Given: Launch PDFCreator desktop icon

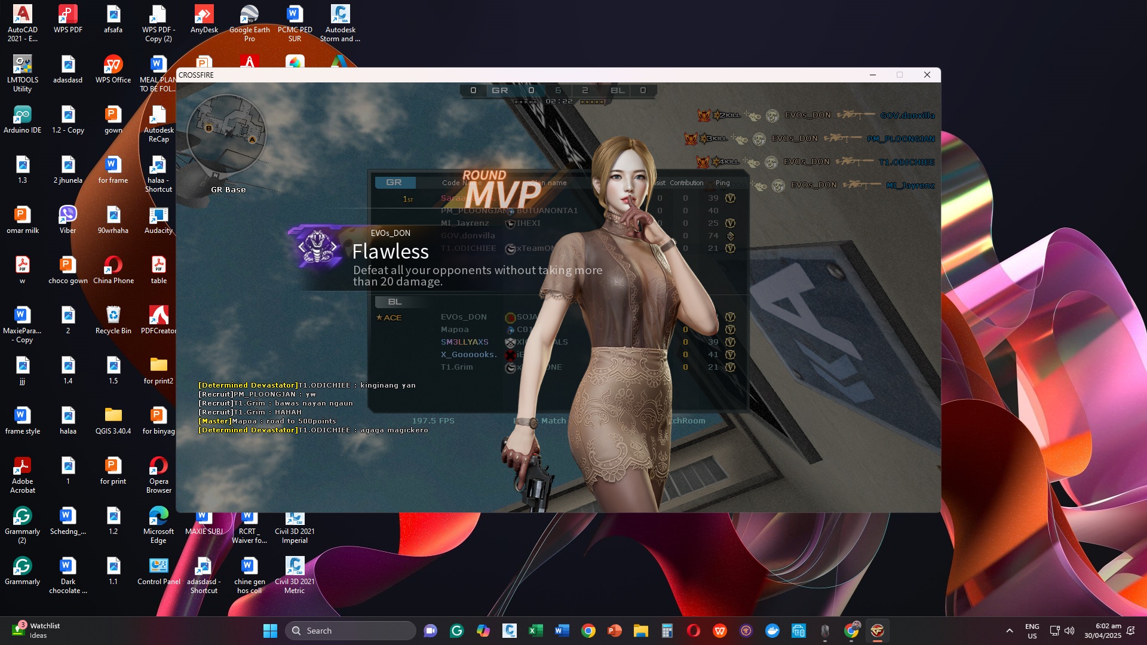Looking at the screenshot, I should click(159, 320).
